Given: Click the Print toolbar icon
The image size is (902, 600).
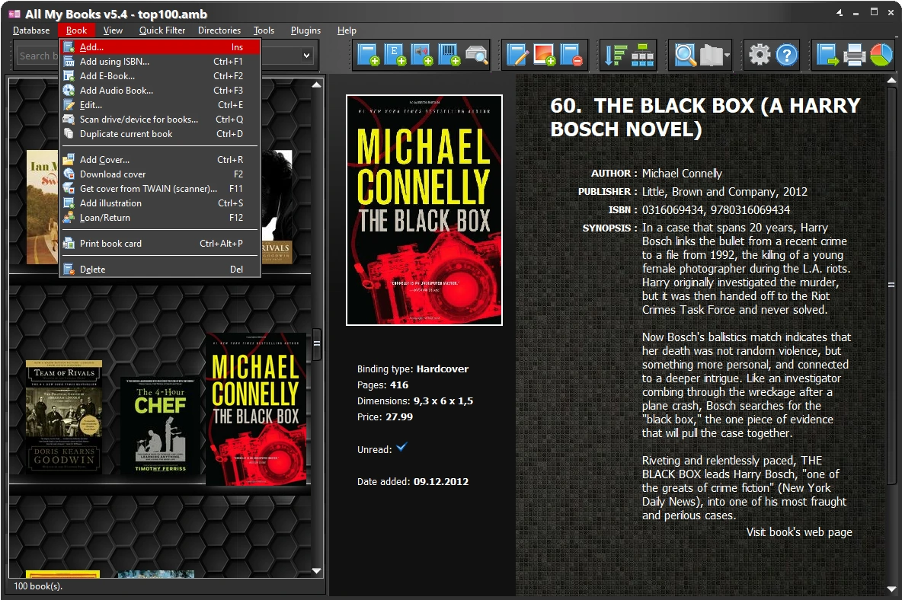Looking at the screenshot, I should pos(854,55).
